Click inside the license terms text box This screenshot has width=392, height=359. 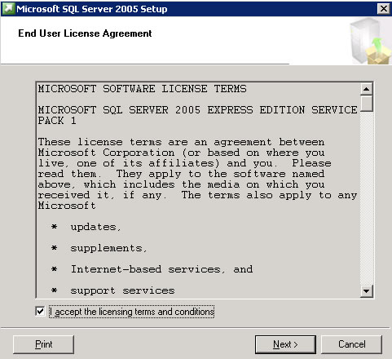tap(198, 190)
